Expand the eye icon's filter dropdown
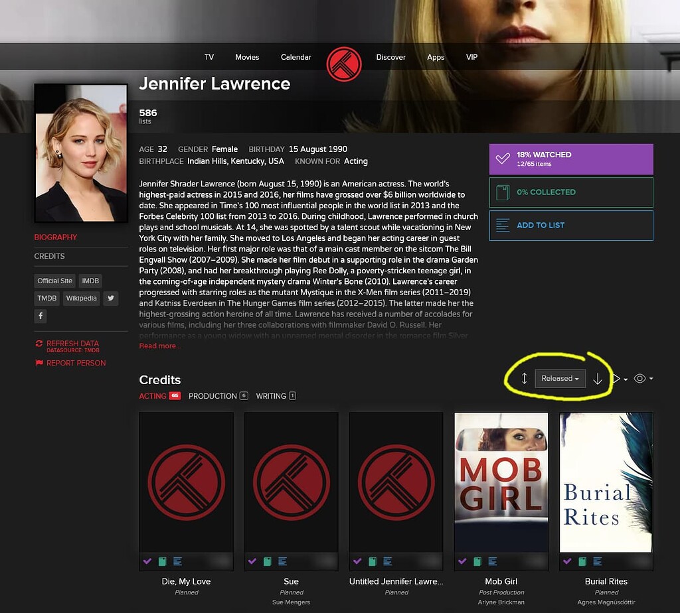 650,379
